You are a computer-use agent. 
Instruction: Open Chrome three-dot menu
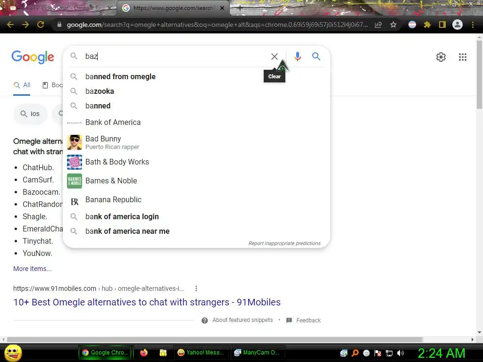point(473,25)
